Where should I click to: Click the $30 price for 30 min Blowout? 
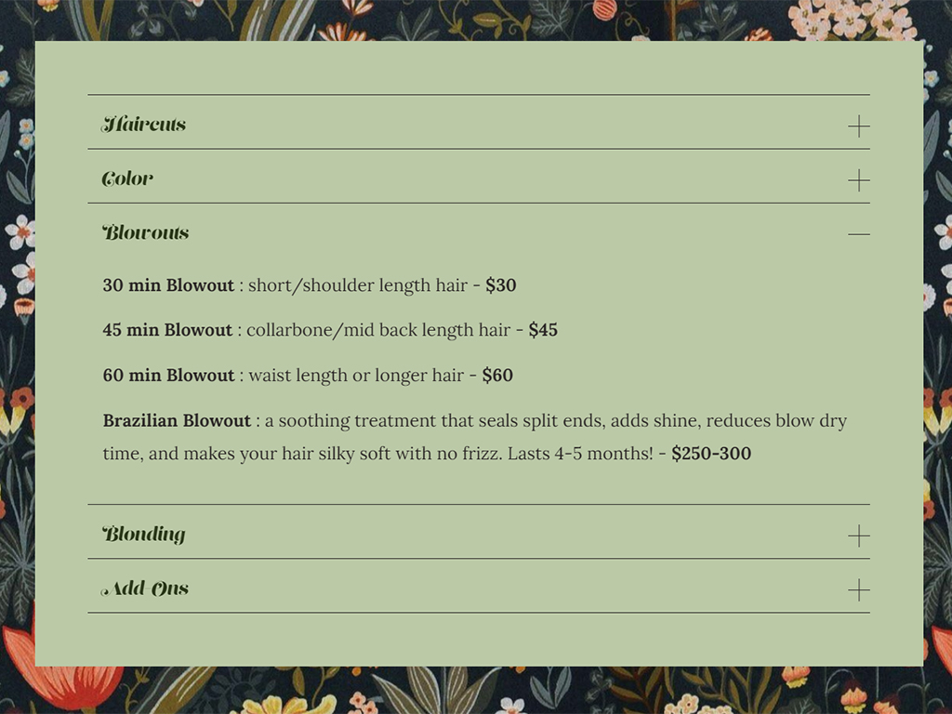click(499, 285)
